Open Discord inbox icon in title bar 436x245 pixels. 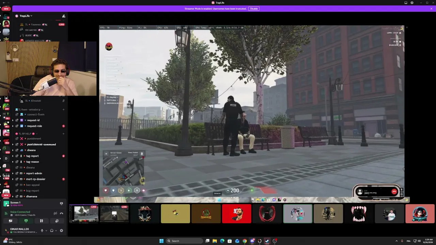tap(406, 3)
